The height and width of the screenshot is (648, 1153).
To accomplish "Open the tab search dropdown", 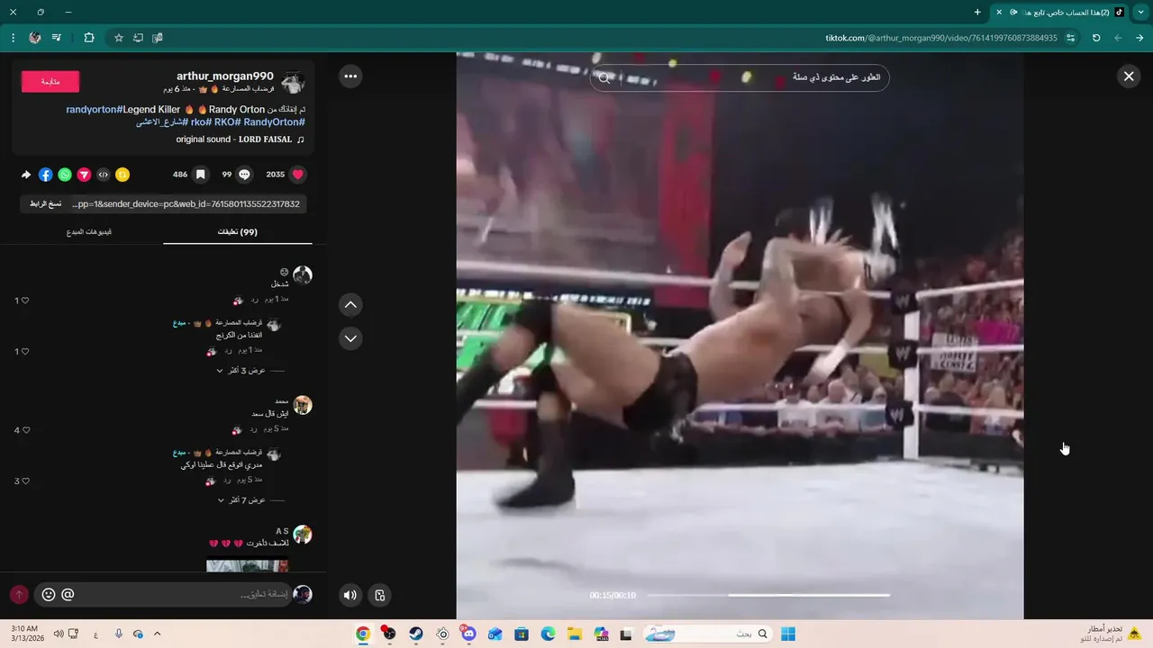I will (x=1142, y=12).
